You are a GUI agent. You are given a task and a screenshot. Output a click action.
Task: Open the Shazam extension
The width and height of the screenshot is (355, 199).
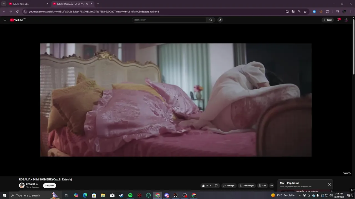314,12
